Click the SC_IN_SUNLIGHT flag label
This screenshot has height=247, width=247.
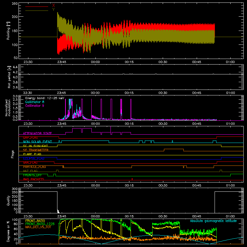(36, 146)
